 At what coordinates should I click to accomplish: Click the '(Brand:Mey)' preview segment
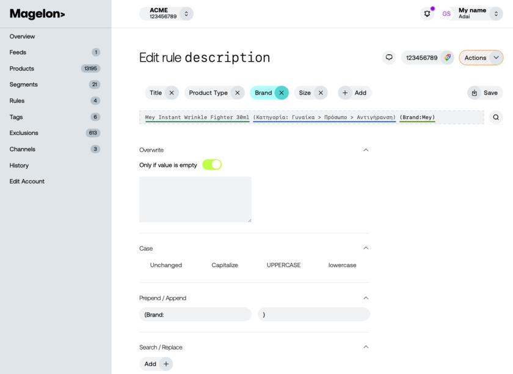point(417,117)
